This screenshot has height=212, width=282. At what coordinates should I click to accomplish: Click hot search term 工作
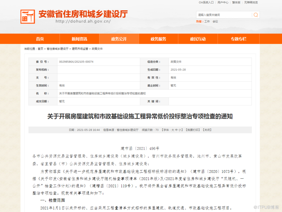pyautogui.click(x=207, y=21)
